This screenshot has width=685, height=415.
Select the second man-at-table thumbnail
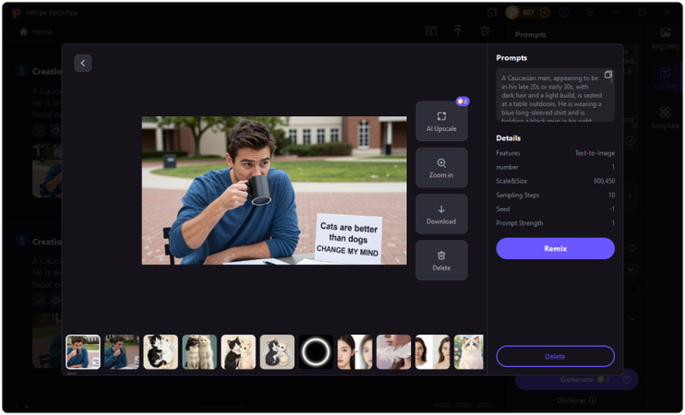(122, 352)
